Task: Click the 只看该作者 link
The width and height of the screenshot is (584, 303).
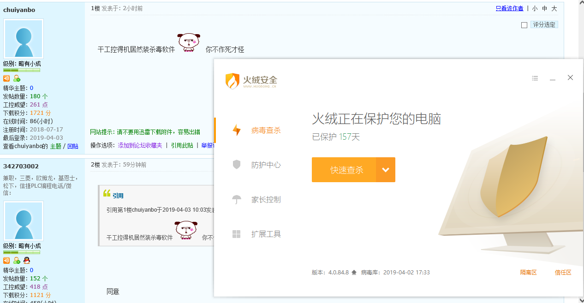Action: coord(509,8)
